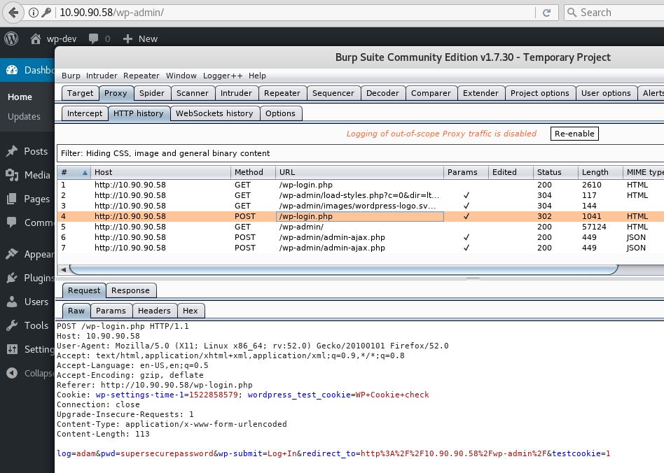Sort by the # column header arrow
The height and width of the screenshot is (473, 664).
click(x=85, y=173)
